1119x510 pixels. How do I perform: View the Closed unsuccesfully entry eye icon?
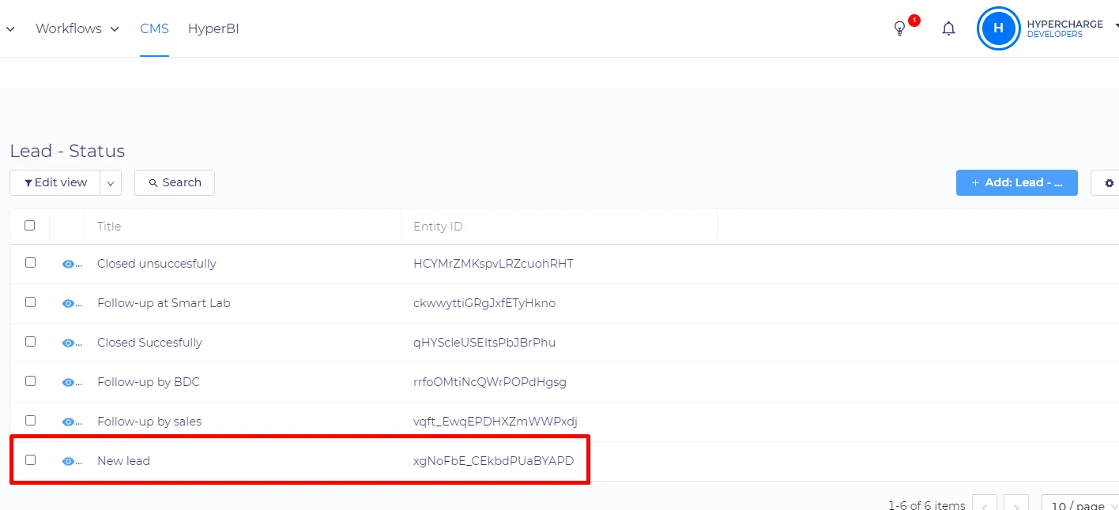[69, 264]
